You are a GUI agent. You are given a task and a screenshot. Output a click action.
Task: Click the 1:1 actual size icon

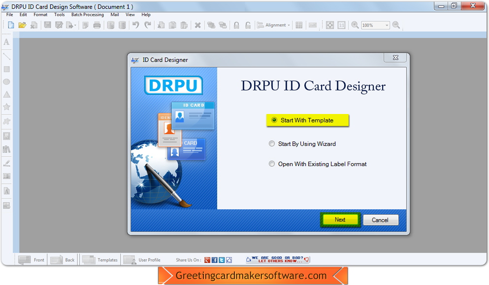tap(341, 25)
